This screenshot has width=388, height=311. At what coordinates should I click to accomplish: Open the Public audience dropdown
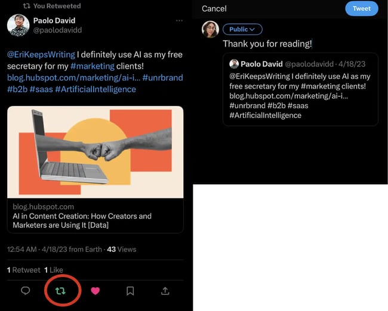tap(242, 29)
